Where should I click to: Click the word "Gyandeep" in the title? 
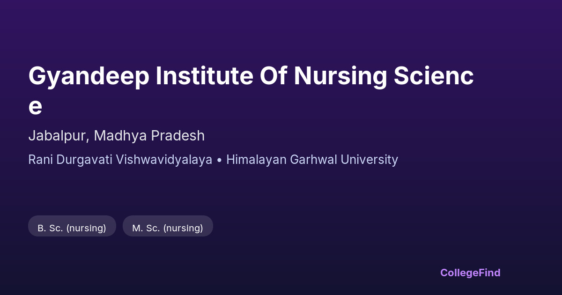tap(89, 77)
